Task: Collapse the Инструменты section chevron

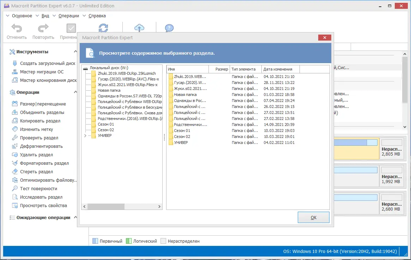Action: pyautogui.click(x=75, y=52)
